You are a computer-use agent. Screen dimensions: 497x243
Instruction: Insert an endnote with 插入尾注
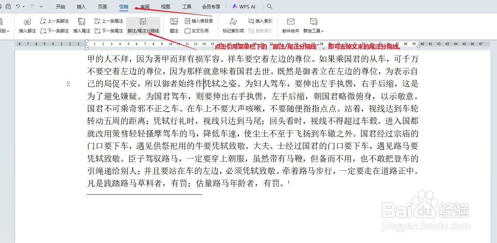click(81, 26)
